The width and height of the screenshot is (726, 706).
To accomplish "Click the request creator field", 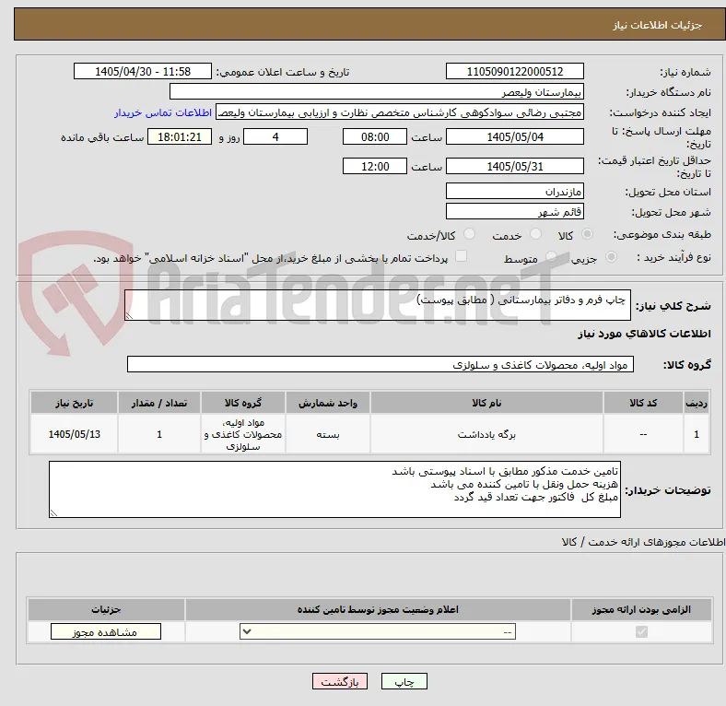I will tap(400, 112).
